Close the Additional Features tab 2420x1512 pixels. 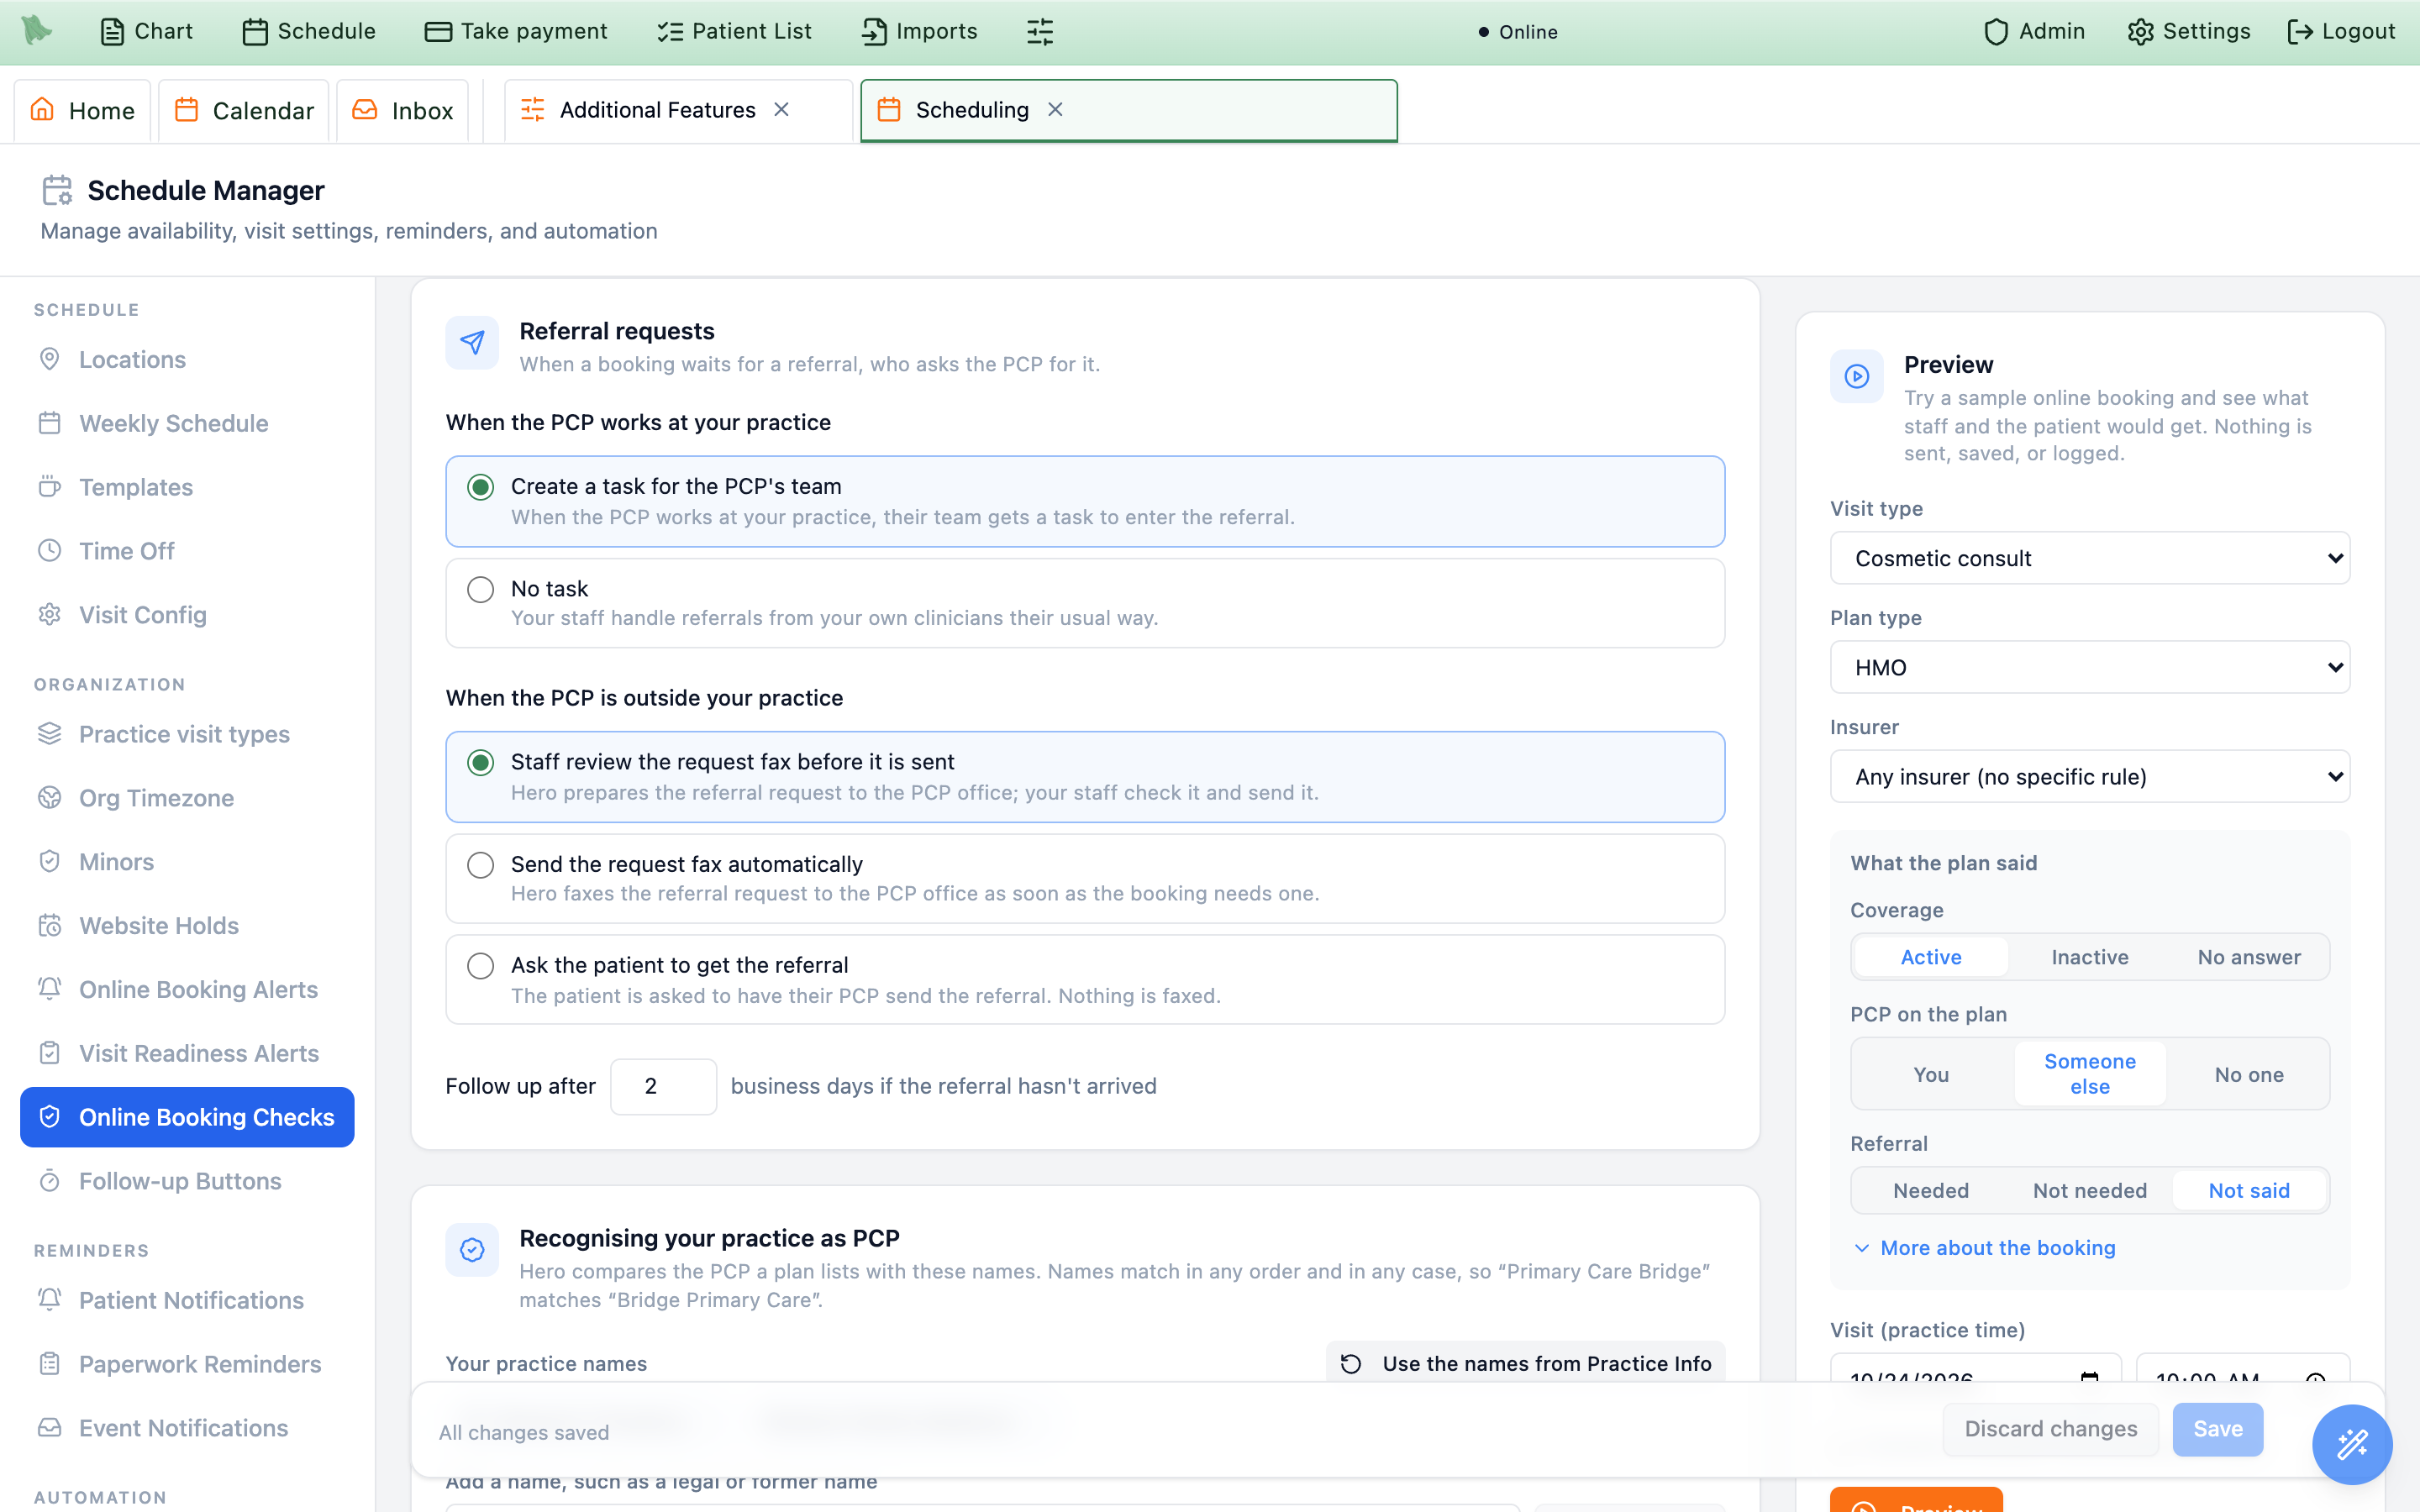point(782,109)
